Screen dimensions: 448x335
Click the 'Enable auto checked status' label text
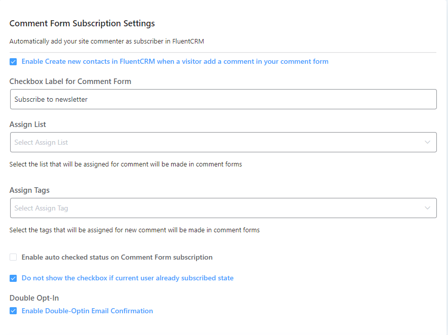(x=117, y=257)
